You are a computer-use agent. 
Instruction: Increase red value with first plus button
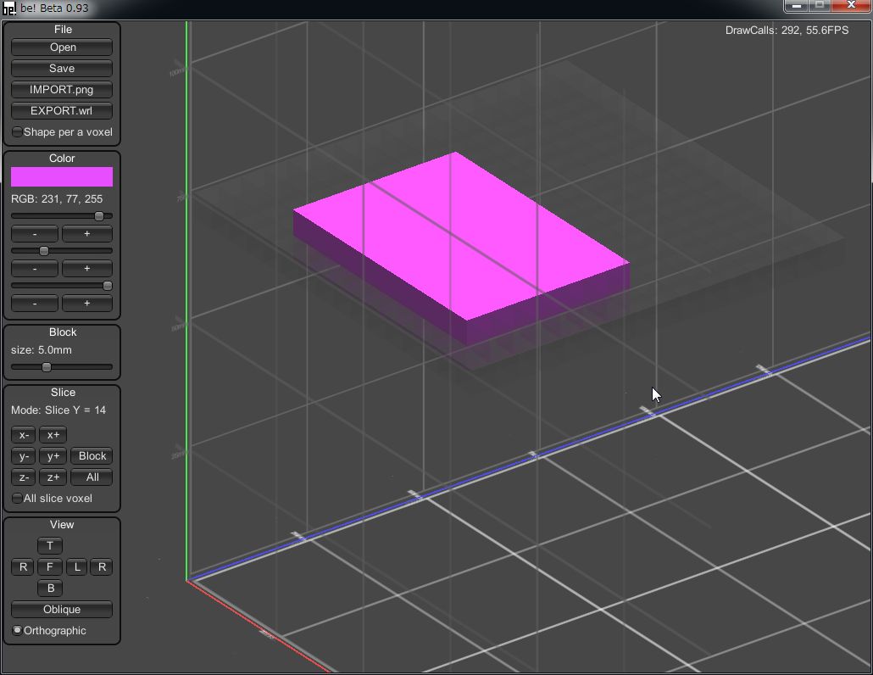(x=86, y=234)
